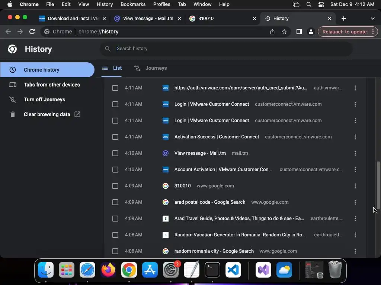Select checkbox for auth.vmware.com entry
Image resolution: width=381 pixels, height=285 pixels.
115,88
